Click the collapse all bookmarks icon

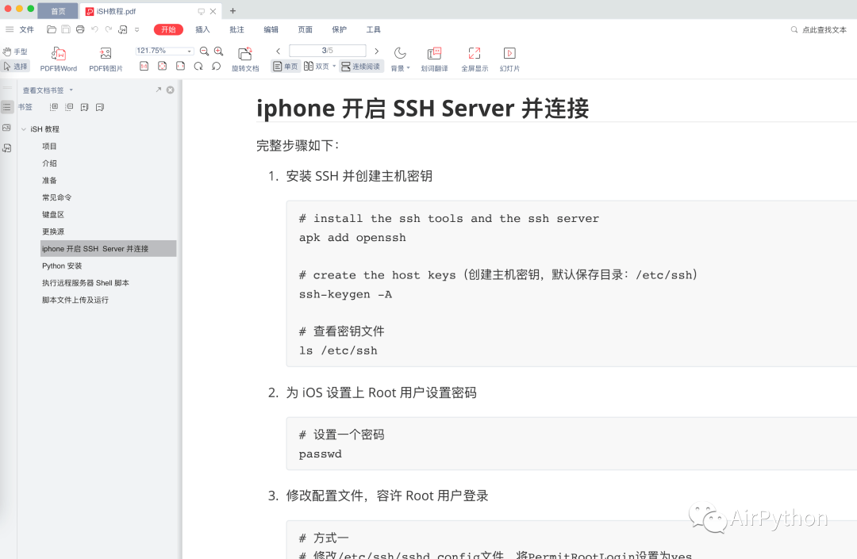(x=69, y=107)
